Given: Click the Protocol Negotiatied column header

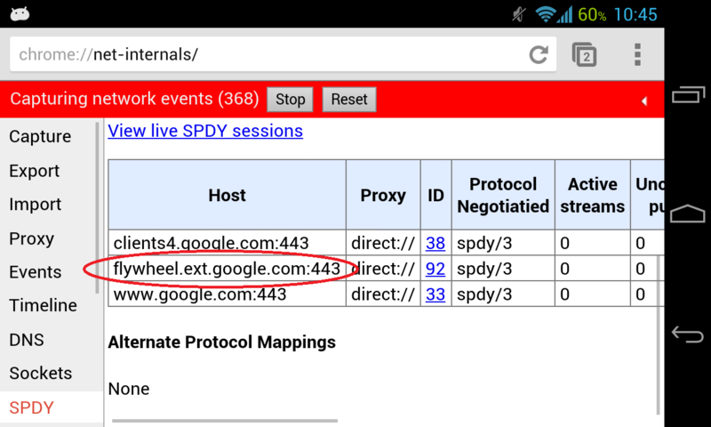Looking at the screenshot, I should coord(503,195).
